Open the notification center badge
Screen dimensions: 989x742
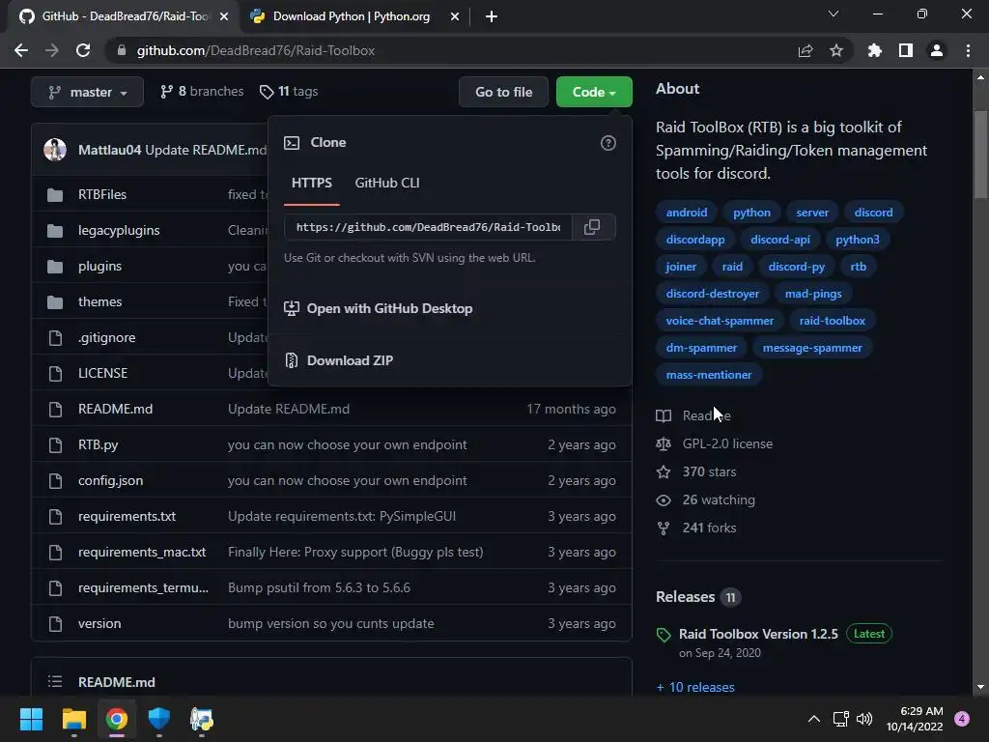coord(962,719)
